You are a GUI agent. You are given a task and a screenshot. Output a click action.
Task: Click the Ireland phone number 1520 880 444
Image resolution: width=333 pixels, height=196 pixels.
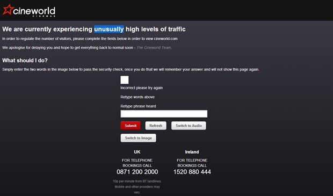[x=192, y=172]
